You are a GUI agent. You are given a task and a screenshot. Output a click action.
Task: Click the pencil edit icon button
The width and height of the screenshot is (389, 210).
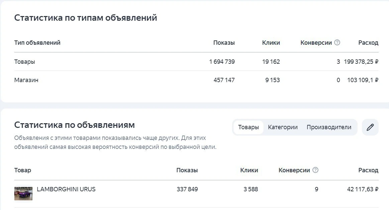pyautogui.click(x=370, y=127)
